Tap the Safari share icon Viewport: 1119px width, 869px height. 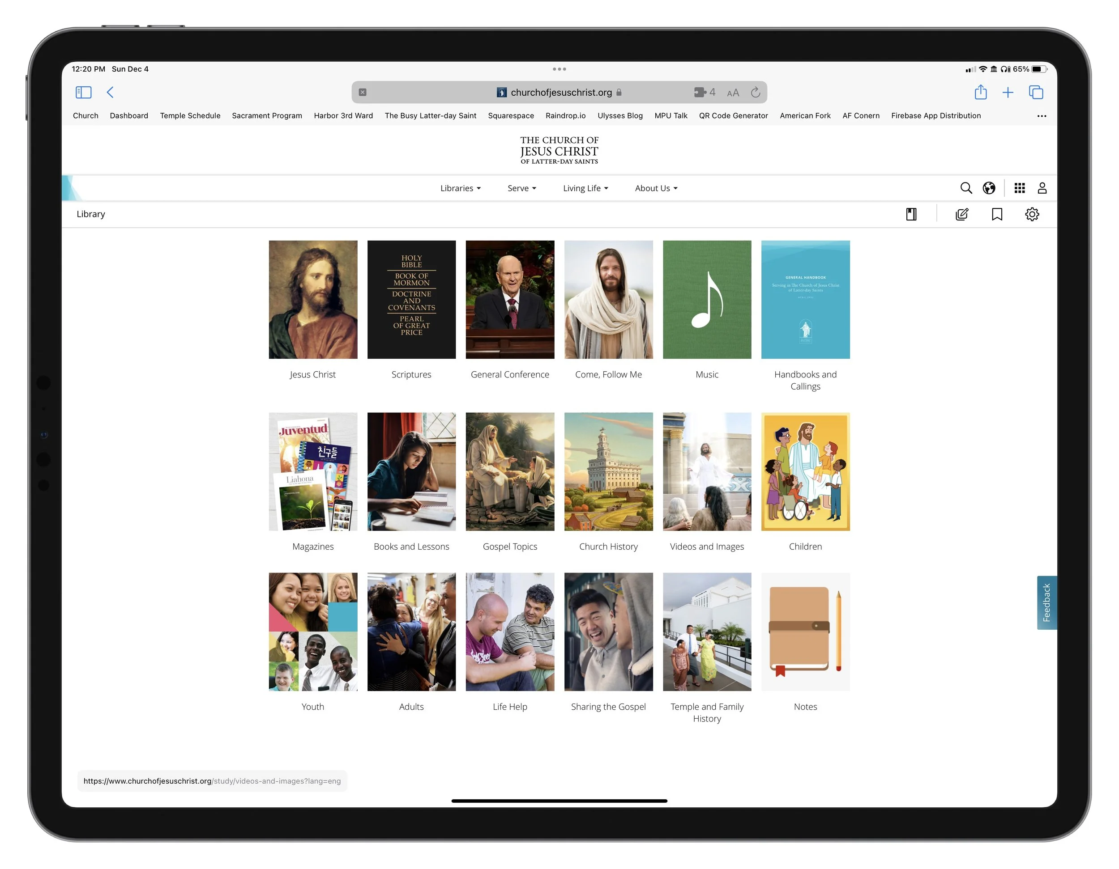click(x=980, y=92)
